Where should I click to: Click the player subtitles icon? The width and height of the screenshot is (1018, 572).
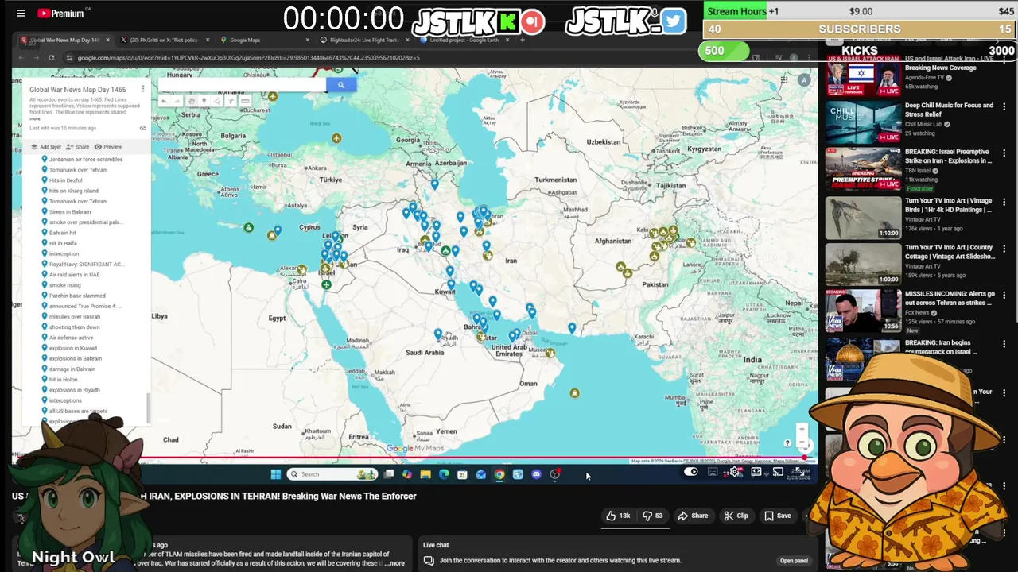[x=713, y=472]
